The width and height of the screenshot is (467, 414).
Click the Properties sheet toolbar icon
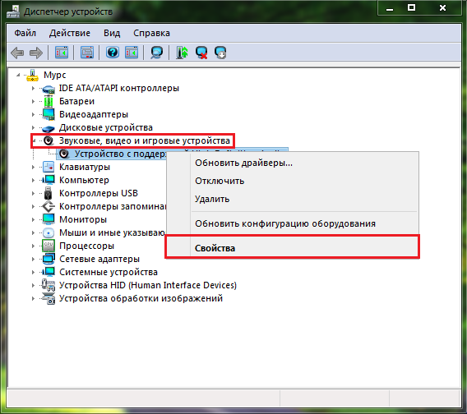(x=87, y=53)
